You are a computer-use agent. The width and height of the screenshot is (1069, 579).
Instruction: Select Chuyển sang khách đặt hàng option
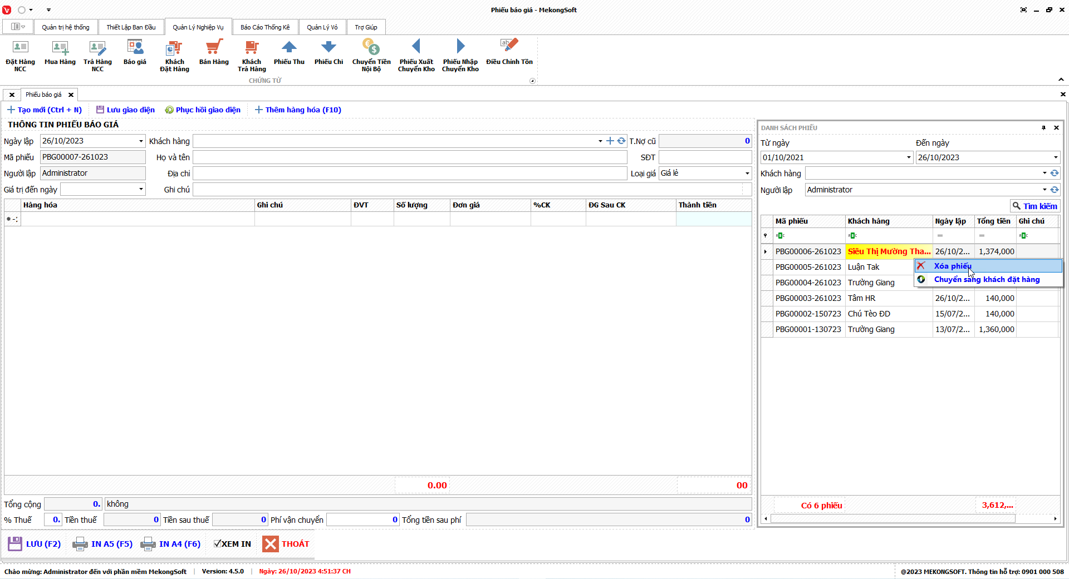tap(987, 279)
